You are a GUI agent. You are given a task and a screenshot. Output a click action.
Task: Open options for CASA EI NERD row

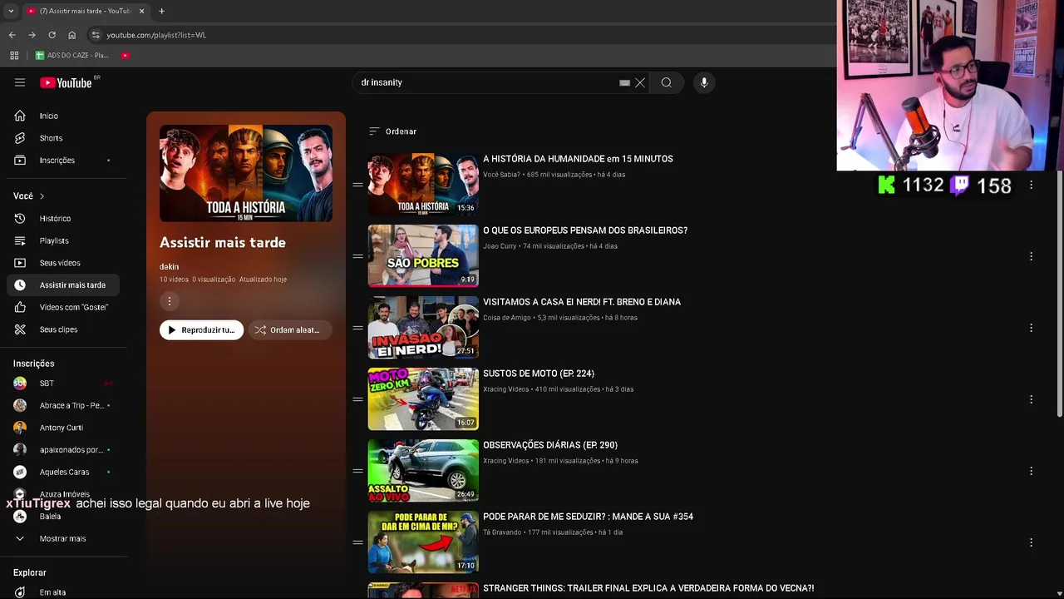(1031, 328)
